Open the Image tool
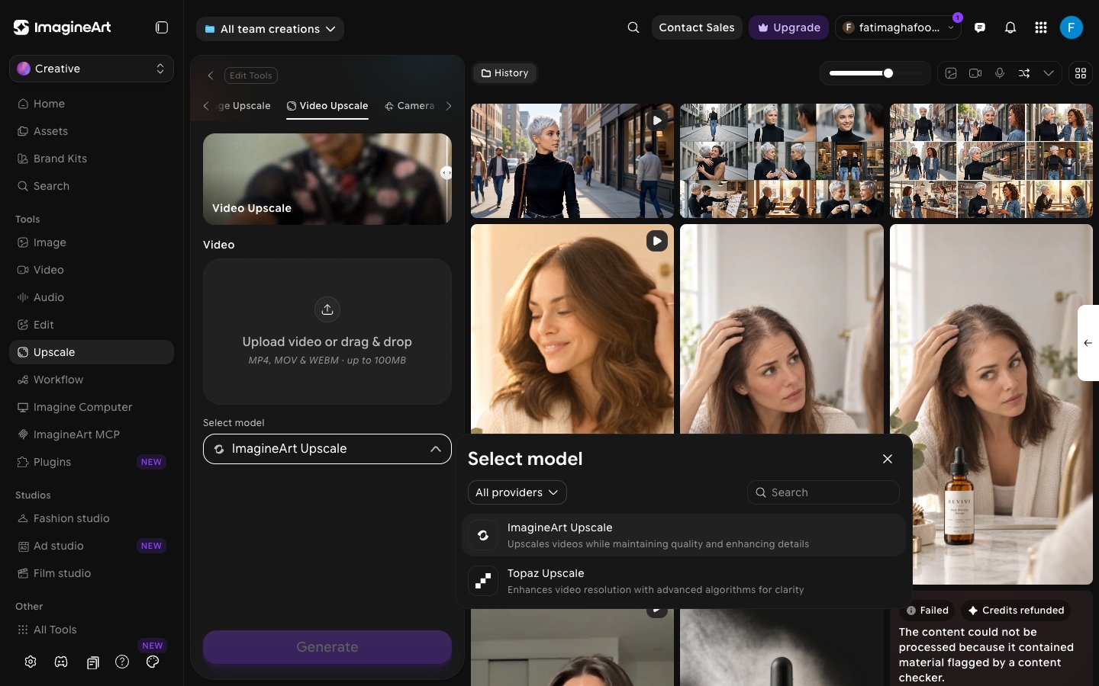The image size is (1099, 686). (x=92, y=242)
